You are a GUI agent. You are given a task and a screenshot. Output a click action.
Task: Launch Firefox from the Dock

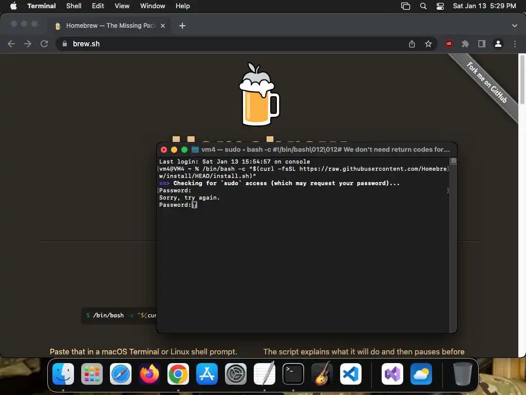point(149,374)
